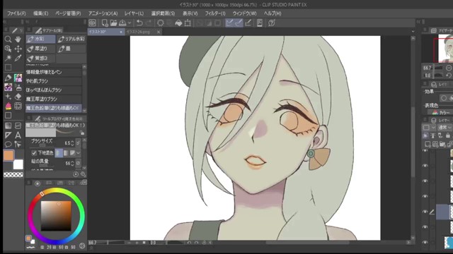Click the Fill bucket icon in command bar
The image size is (453, 254).
[178, 23]
